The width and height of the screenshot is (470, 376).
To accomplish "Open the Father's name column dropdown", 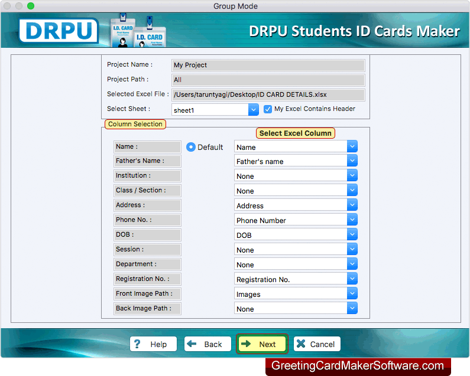I will [x=352, y=161].
